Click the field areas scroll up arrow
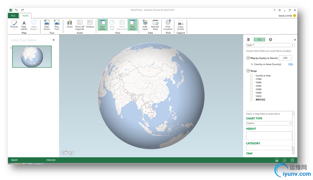313x180 pixels. coord(293,114)
